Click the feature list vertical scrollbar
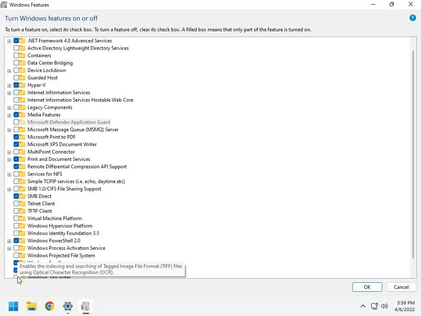This screenshot has height=316, width=421. pos(413,155)
